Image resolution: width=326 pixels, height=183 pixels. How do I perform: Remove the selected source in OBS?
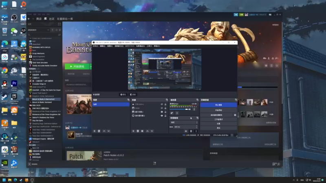(x=138, y=131)
